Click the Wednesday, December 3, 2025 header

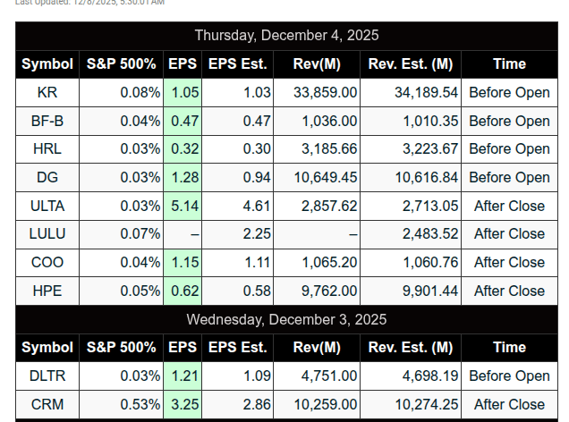(286, 319)
